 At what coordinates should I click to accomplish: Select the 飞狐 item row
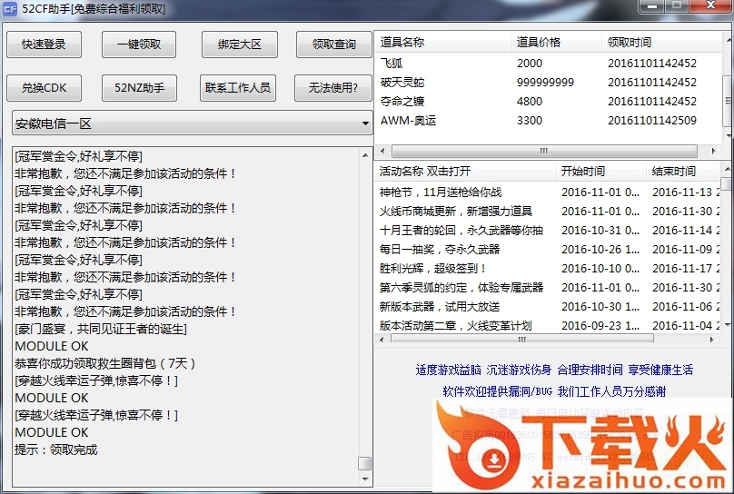click(x=548, y=64)
